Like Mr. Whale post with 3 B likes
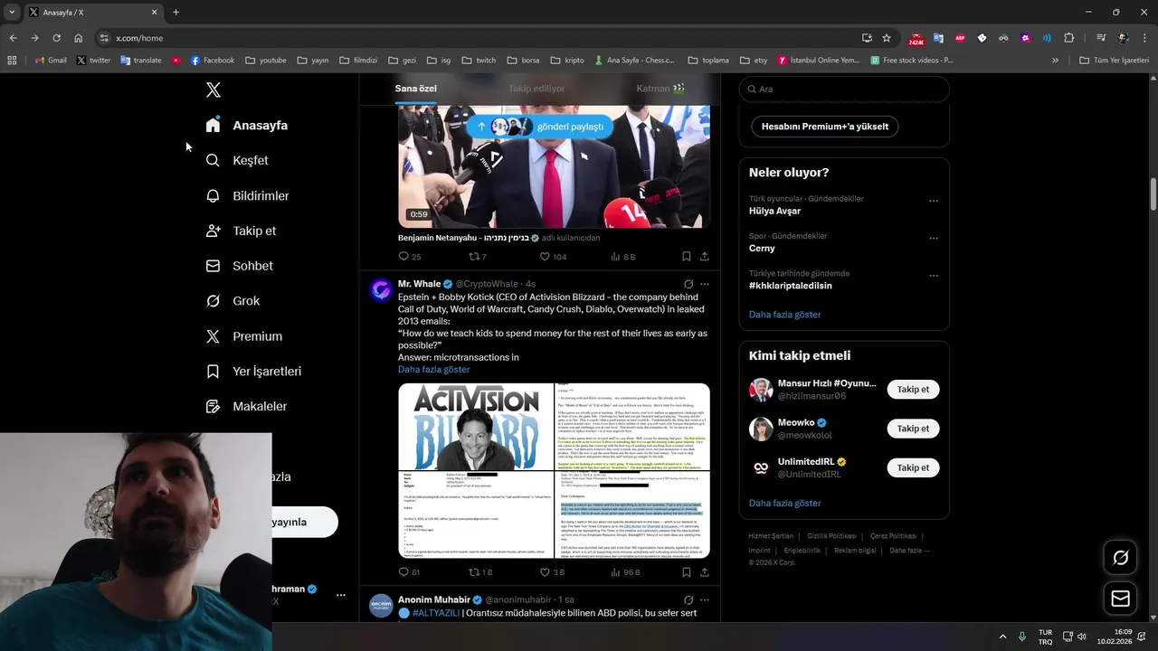This screenshot has height=651, width=1158. point(552,572)
